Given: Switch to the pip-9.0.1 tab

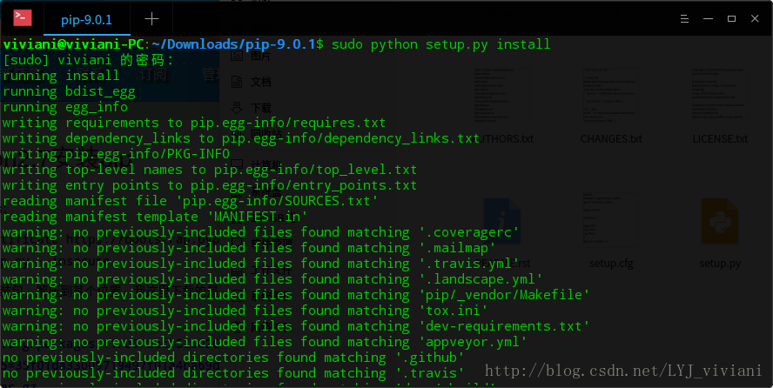Looking at the screenshot, I should (86, 20).
